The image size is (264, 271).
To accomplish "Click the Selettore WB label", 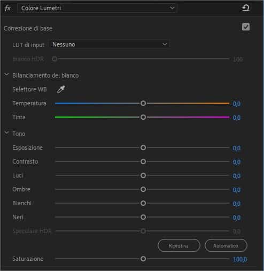I will coord(29,89).
